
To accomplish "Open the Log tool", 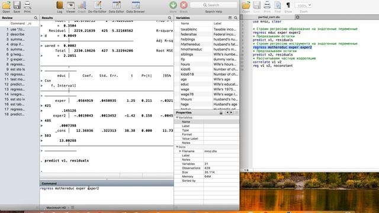I will [59, 5].
